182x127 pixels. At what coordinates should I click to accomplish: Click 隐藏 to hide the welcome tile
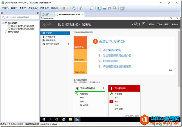(x=171, y=70)
